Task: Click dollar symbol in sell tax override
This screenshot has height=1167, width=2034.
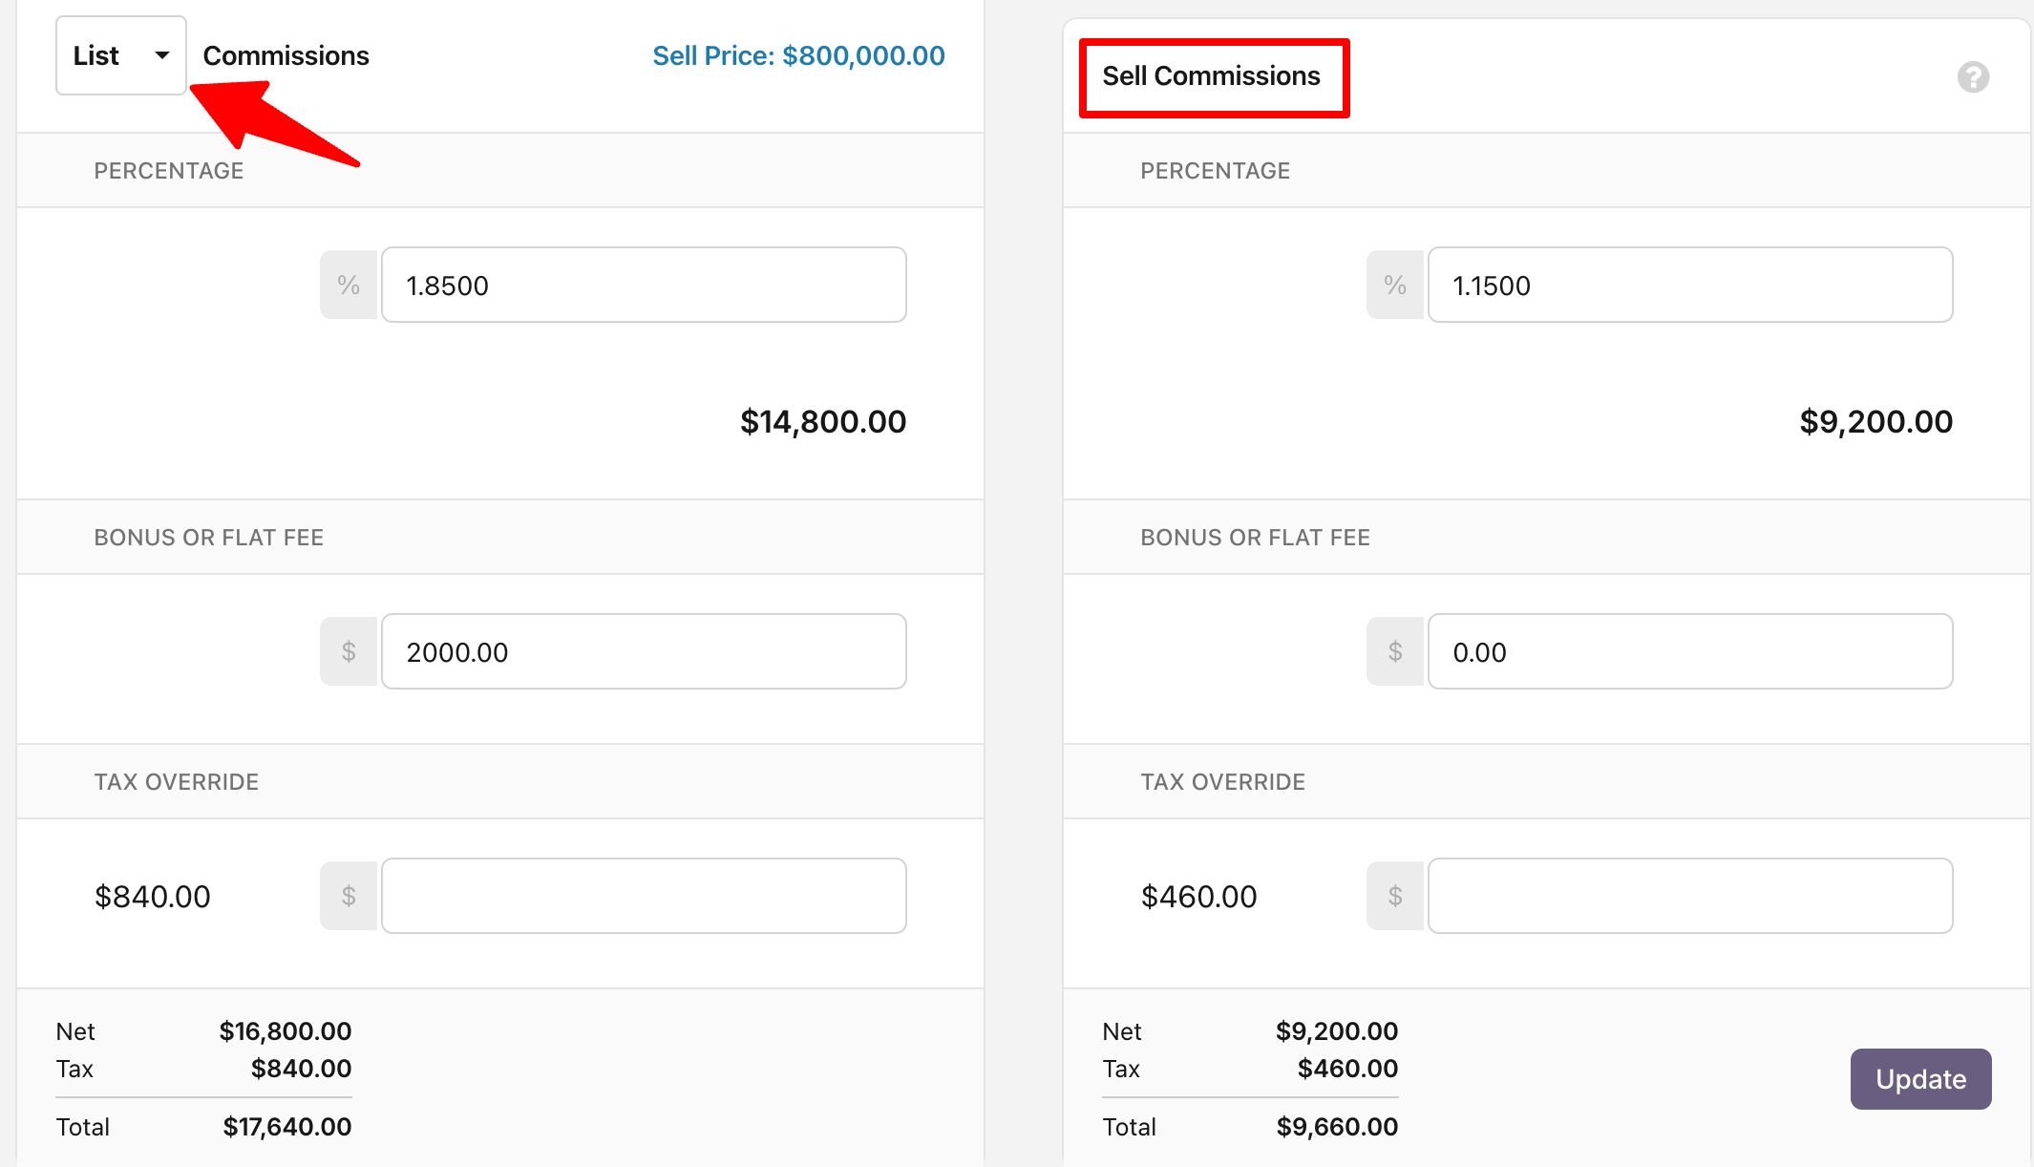Action: click(x=1395, y=896)
